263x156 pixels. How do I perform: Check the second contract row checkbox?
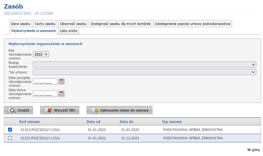[x=10, y=138]
